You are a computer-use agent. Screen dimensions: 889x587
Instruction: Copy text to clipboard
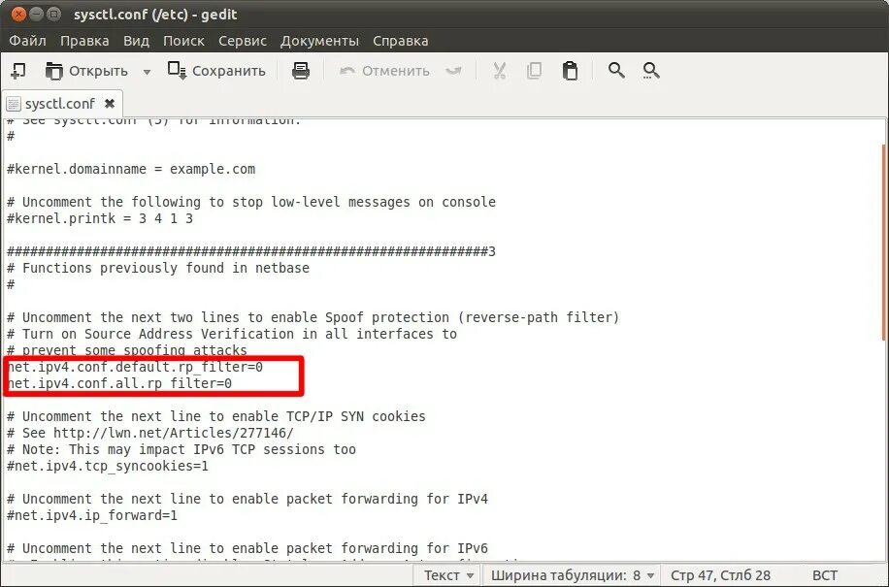[x=535, y=70]
